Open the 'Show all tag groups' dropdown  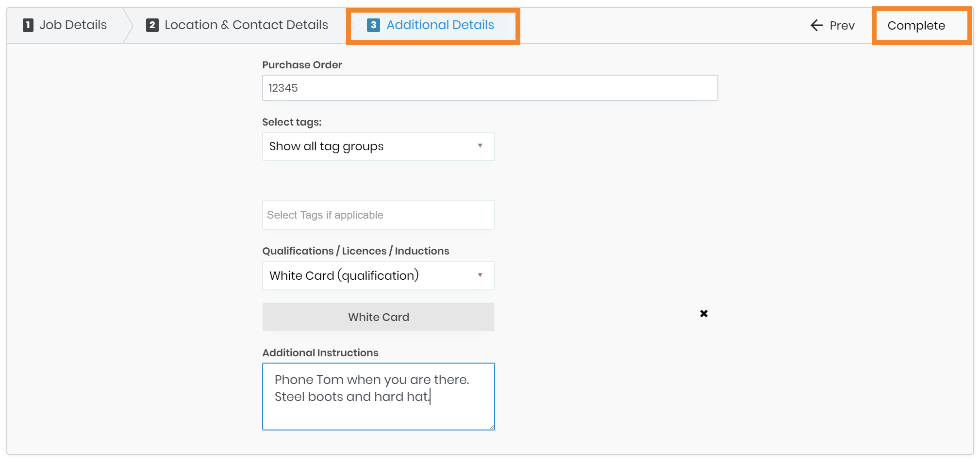[369, 146]
